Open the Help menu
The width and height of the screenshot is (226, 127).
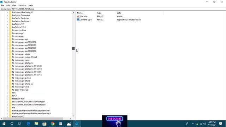[x=31, y=6]
